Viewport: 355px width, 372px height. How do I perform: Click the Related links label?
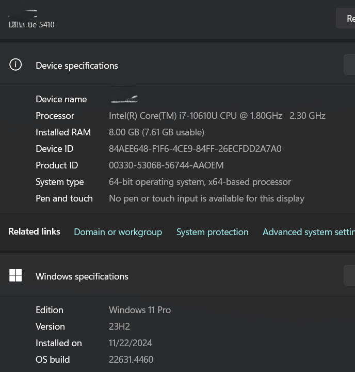pos(34,231)
